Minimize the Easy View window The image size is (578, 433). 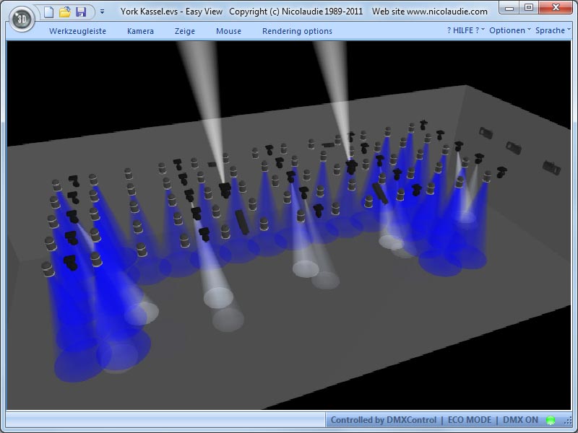[509, 7]
